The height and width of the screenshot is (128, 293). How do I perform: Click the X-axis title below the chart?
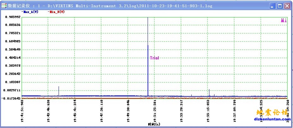[154, 124]
